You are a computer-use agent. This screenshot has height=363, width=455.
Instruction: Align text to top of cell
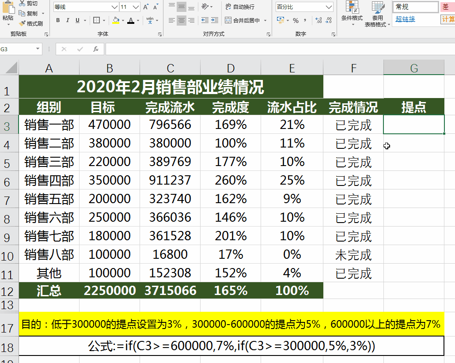coord(172,6)
